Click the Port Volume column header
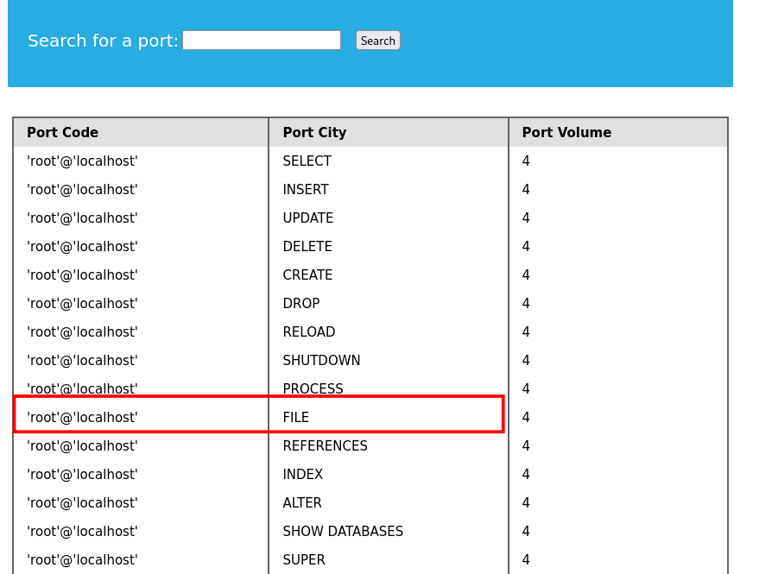Screen dimensions: 778x574 (x=566, y=133)
